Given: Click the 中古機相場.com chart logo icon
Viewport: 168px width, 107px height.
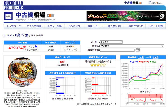Looking at the screenshot, I should pyautogui.click(x=8, y=16).
